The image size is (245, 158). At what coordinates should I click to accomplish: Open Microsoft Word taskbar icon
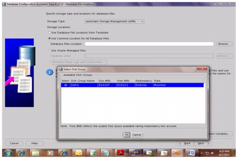(191, 153)
